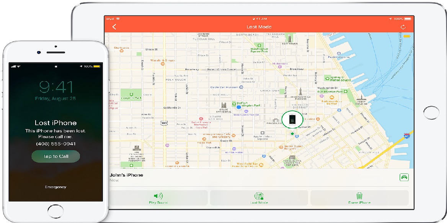Viewport: 447px width, 223px height.
Task: Tap the InterContinental hotel pin
Action: tap(246, 111)
